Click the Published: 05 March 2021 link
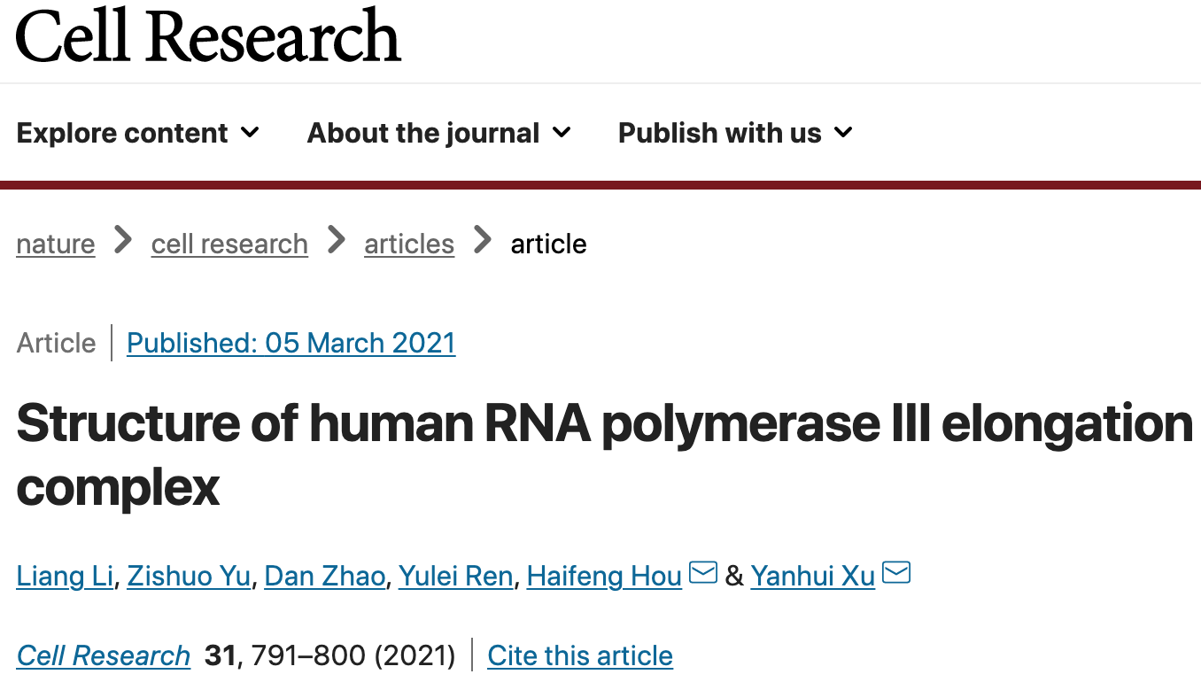The image size is (1201, 682). pos(291,343)
